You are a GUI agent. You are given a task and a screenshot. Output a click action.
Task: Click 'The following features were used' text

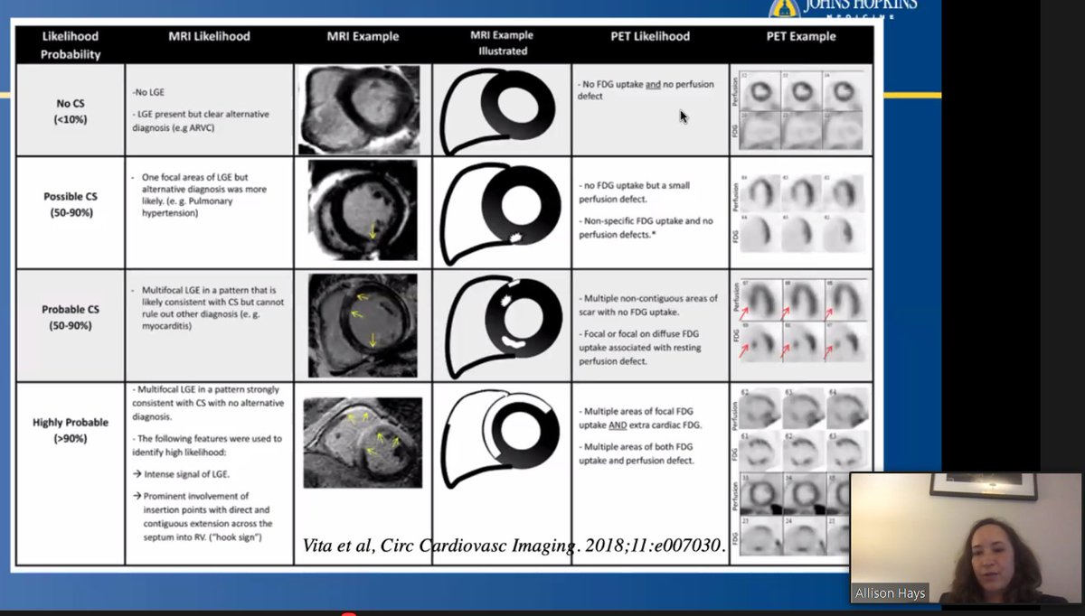click(206, 445)
